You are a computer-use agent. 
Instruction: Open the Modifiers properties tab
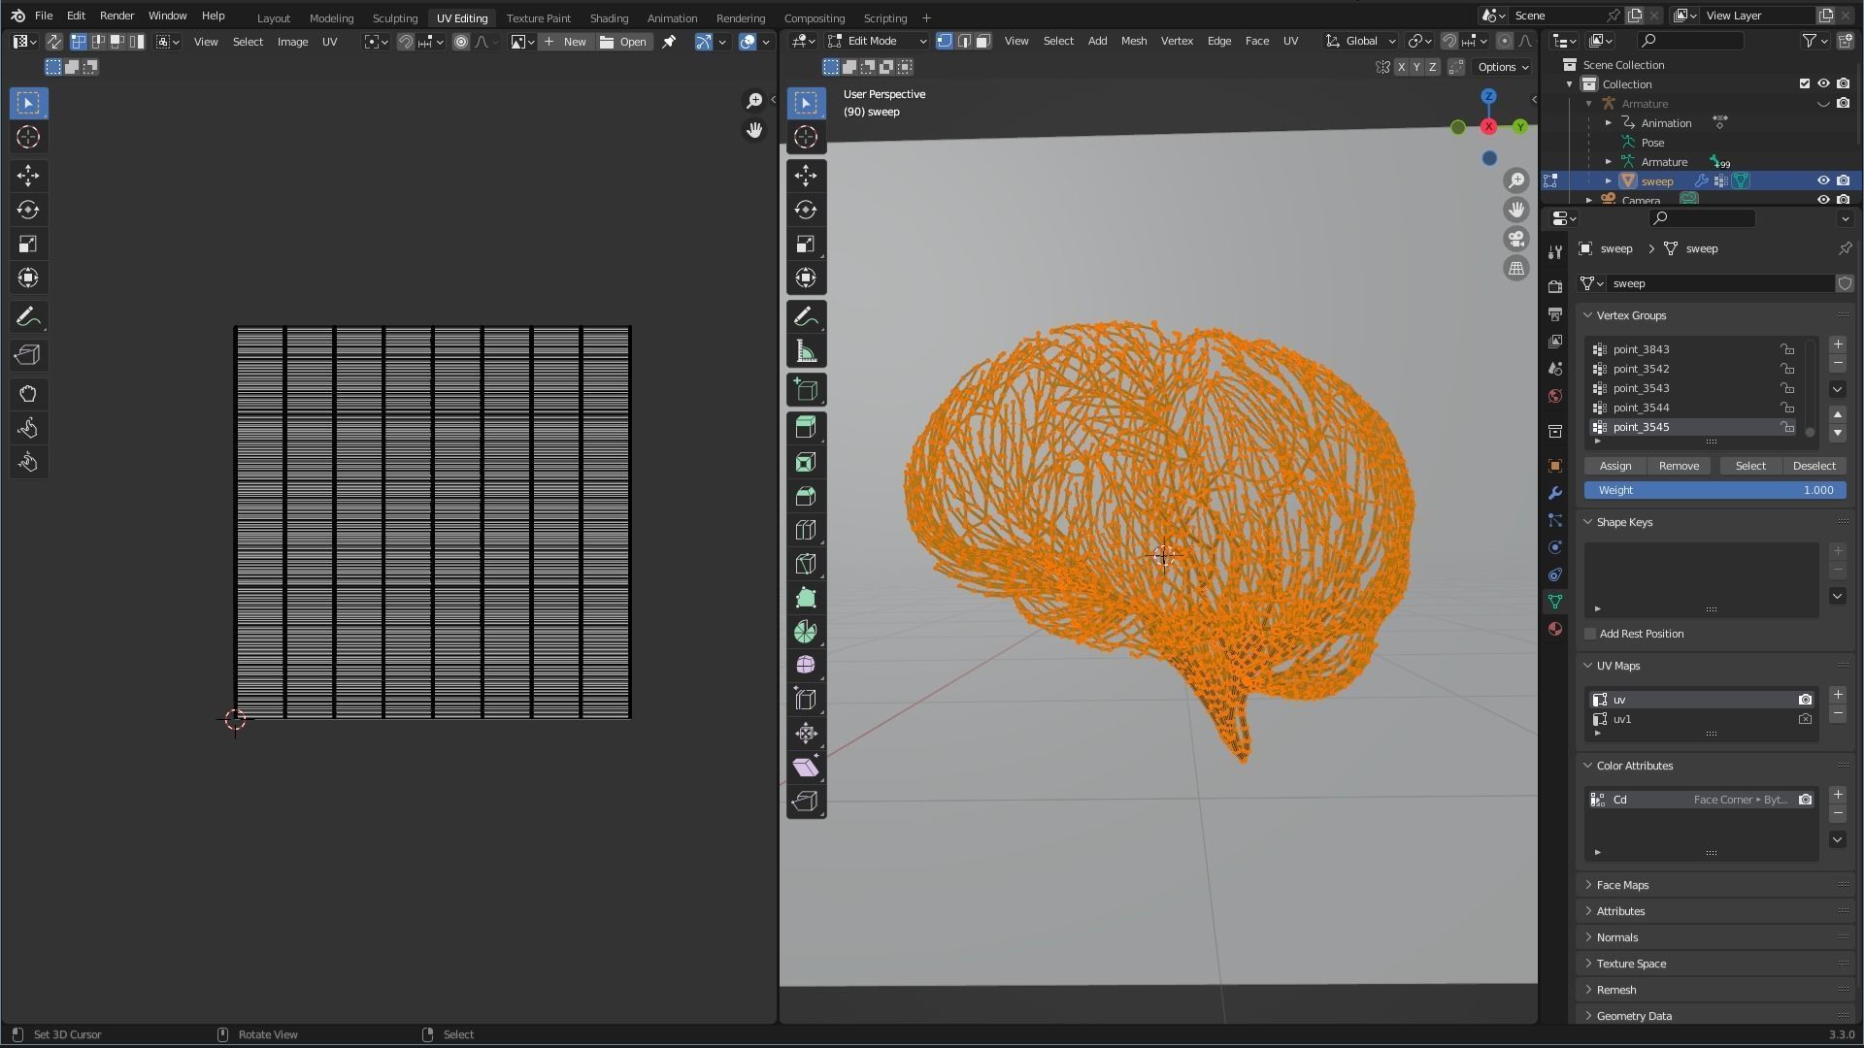point(1555,493)
